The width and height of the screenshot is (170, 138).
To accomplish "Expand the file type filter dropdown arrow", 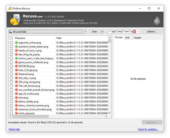I will [x=139, y=32].
